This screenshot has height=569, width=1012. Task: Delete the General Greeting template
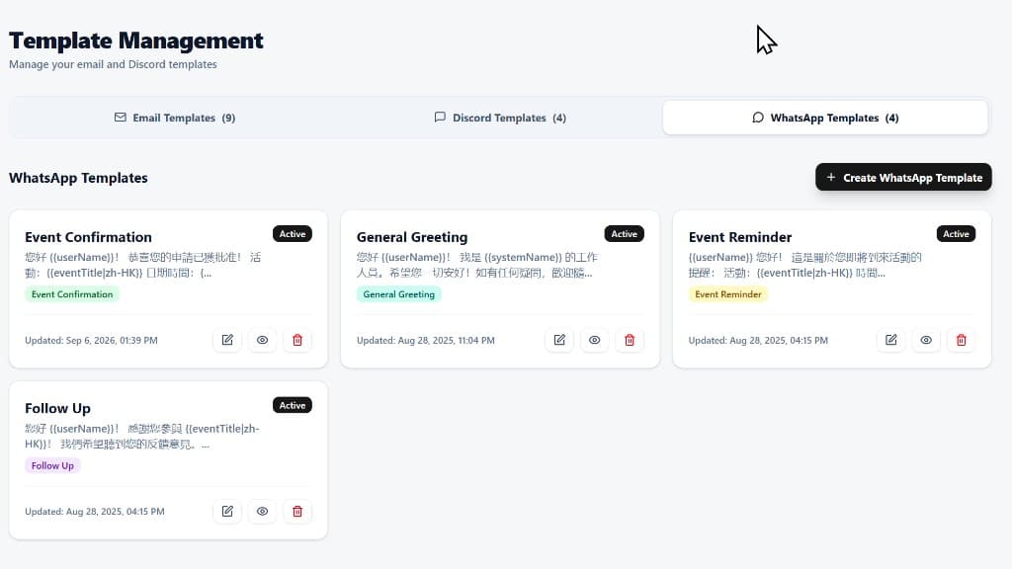point(630,340)
